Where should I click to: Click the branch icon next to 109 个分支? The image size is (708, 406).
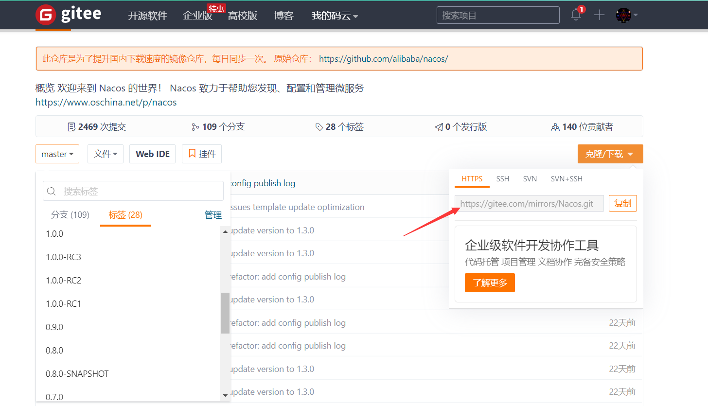pyautogui.click(x=195, y=126)
